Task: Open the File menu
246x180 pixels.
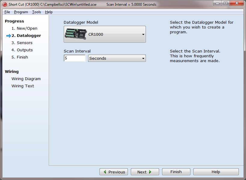Action: click(7, 12)
